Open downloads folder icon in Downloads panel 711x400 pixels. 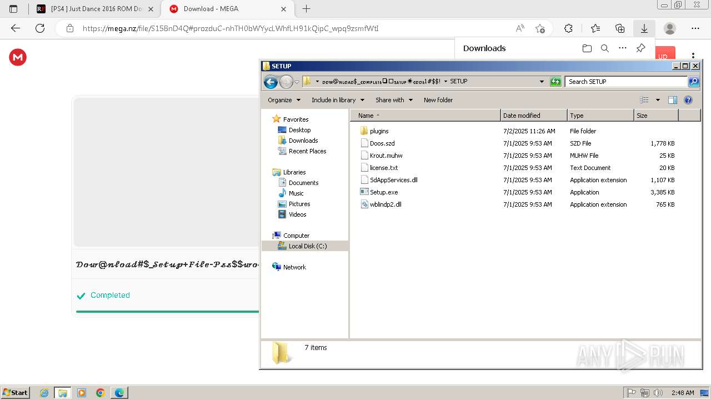point(587,48)
